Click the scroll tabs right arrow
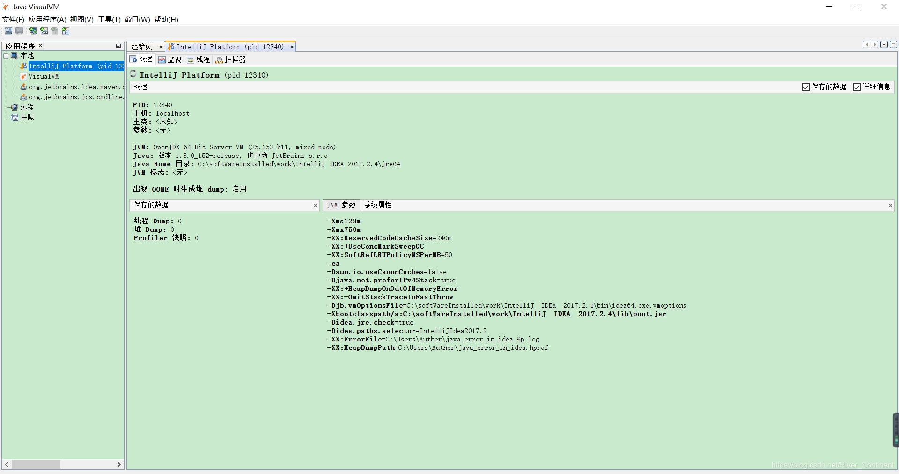Image resolution: width=899 pixels, height=474 pixels. click(874, 45)
